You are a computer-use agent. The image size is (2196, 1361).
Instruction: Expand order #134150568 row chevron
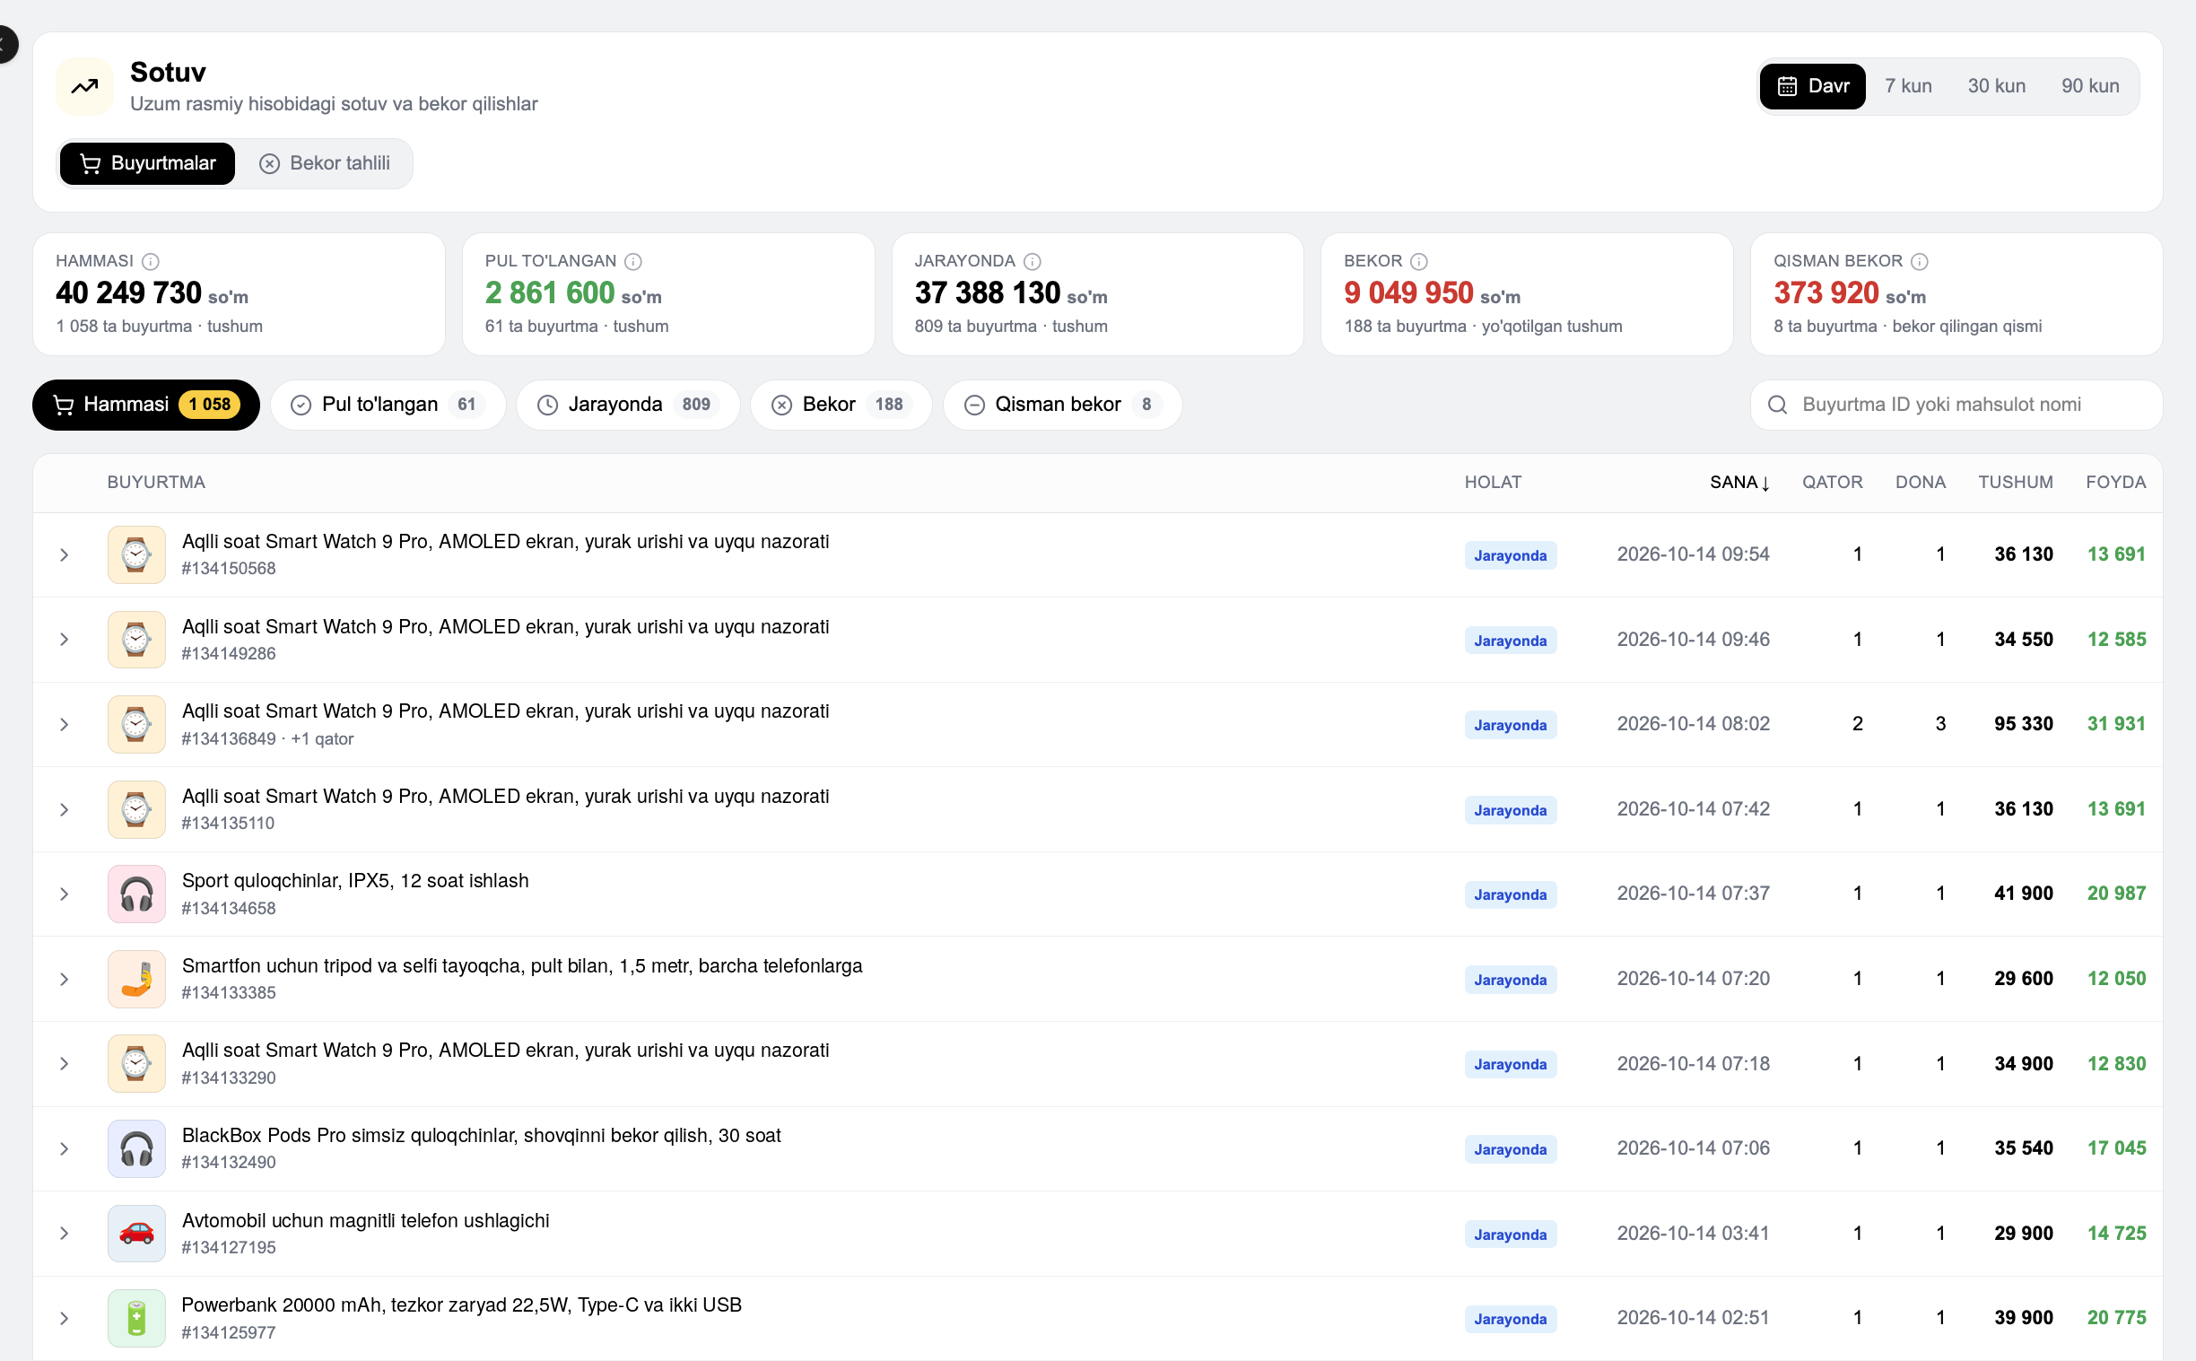[64, 554]
